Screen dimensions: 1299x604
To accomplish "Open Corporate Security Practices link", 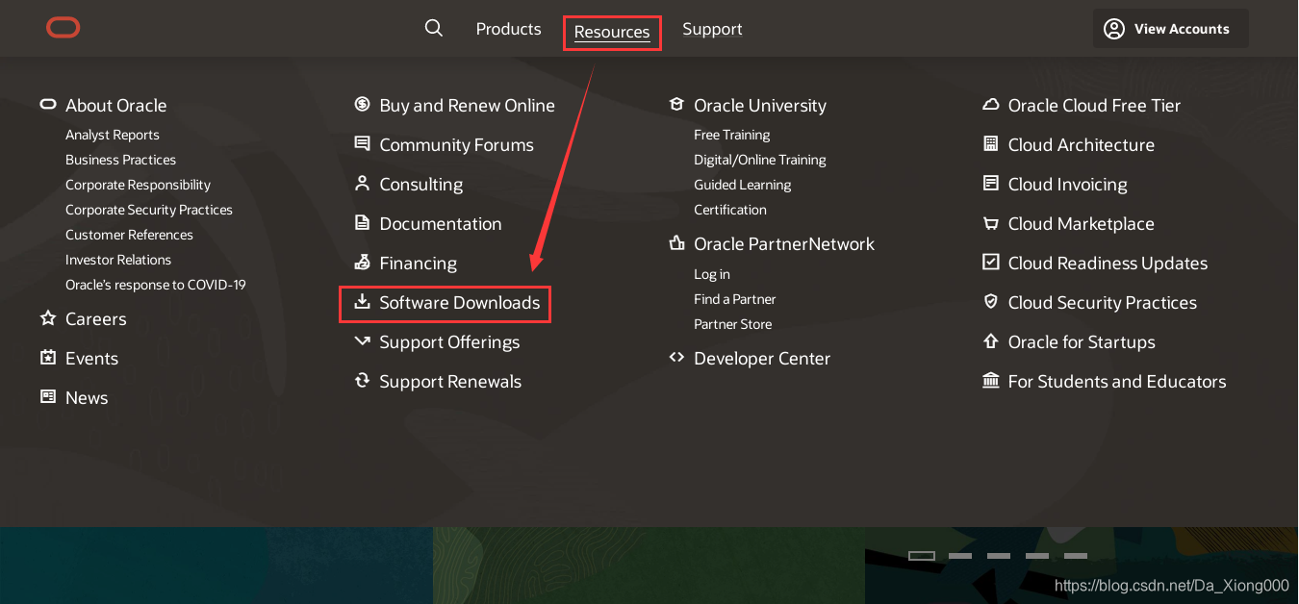I will (x=149, y=210).
